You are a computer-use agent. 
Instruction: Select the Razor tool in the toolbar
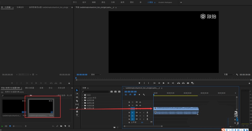[77, 101]
